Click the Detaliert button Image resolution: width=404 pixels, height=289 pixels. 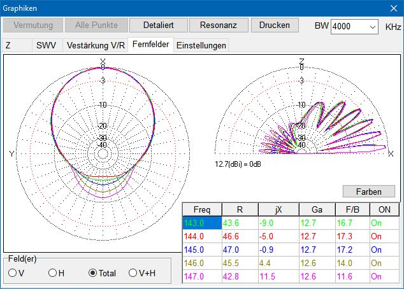(159, 25)
